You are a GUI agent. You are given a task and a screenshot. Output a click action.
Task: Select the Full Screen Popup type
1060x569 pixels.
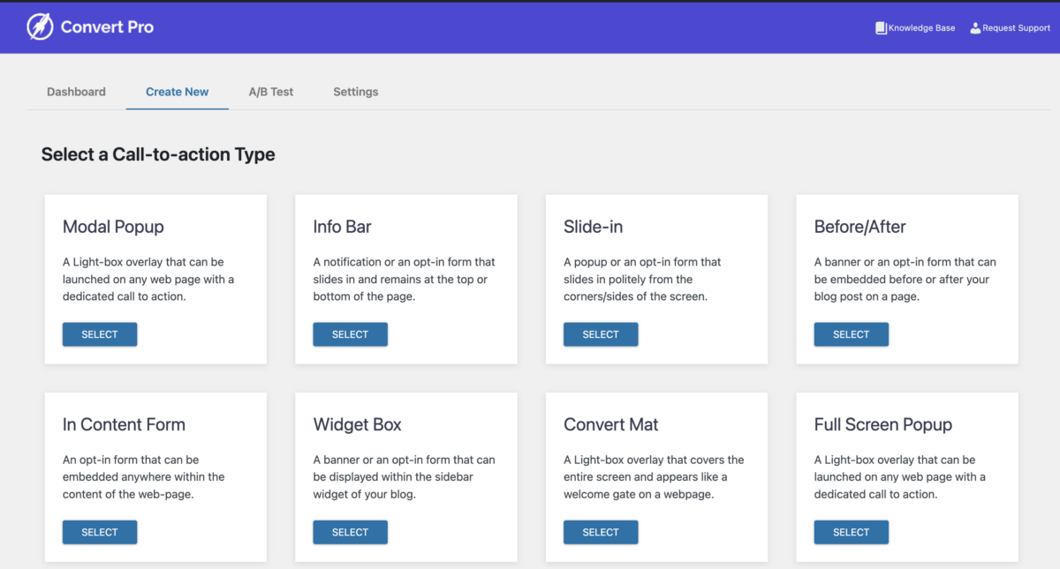click(852, 532)
